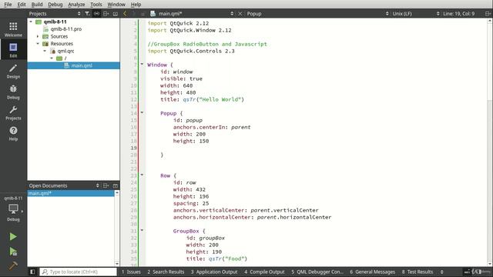Synchronize Projects tree with editor
Screen dimensions: 493x277
(x=96, y=14)
